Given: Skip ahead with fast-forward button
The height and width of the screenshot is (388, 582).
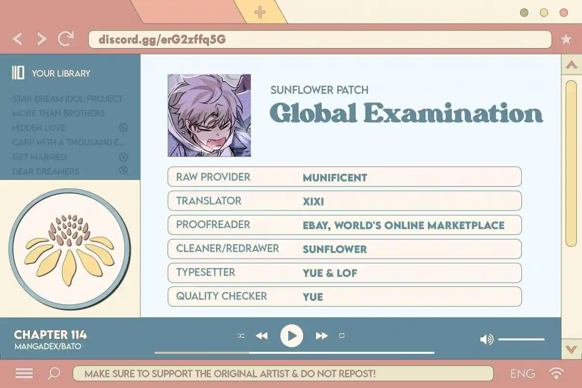Looking at the screenshot, I should point(322,336).
